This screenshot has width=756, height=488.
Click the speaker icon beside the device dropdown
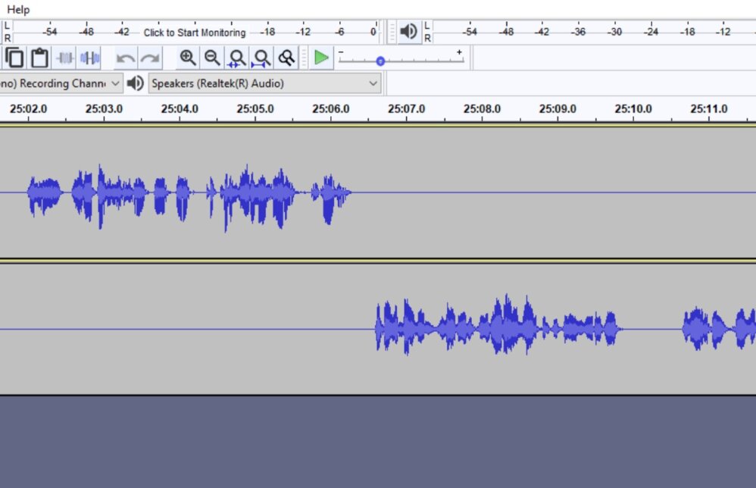136,83
